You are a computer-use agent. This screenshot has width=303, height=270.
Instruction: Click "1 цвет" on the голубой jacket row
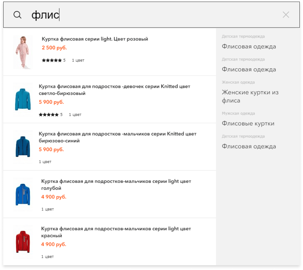47,209
